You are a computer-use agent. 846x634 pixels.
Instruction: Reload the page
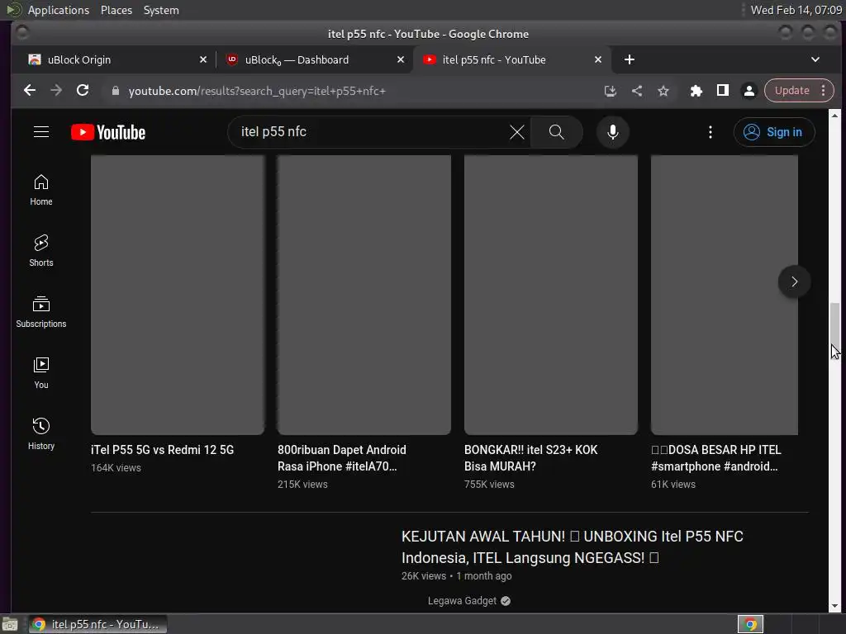(x=83, y=91)
